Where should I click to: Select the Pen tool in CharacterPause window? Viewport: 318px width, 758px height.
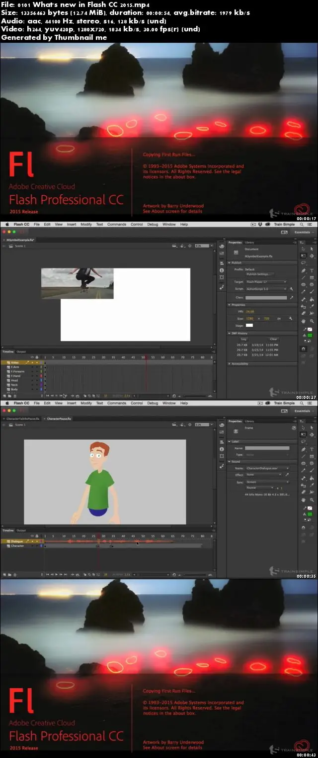point(303,449)
